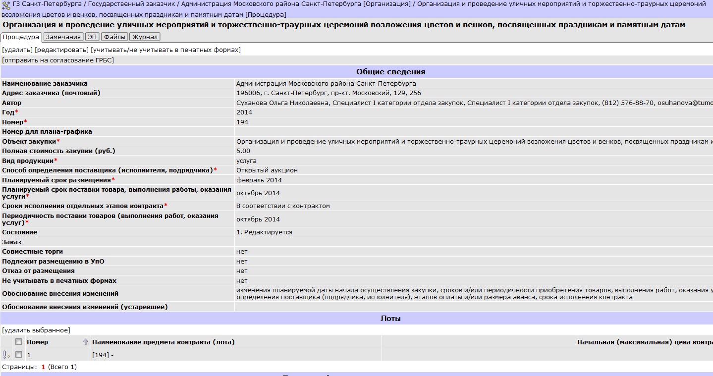713x376 pixels.
Task: Click the Обоснование внесения изменений value text
Action: pyautogui.click(x=474, y=294)
